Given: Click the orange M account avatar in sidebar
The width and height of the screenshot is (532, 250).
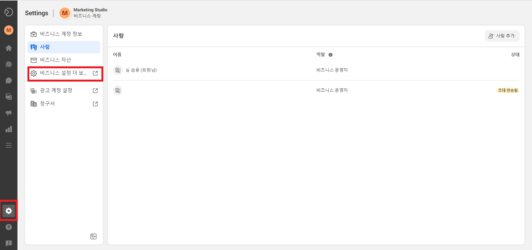Looking at the screenshot, I should pos(9,30).
